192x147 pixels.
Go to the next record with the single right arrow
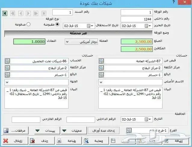coord(28,13)
